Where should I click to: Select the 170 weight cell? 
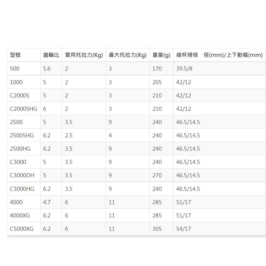pos(157,69)
